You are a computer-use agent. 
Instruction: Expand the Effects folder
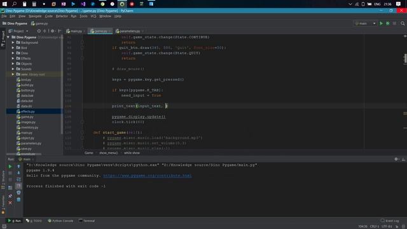(13, 59)
